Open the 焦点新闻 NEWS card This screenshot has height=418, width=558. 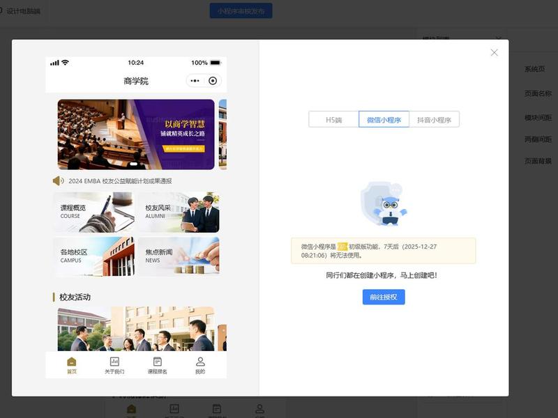click(x=179, y=256)
